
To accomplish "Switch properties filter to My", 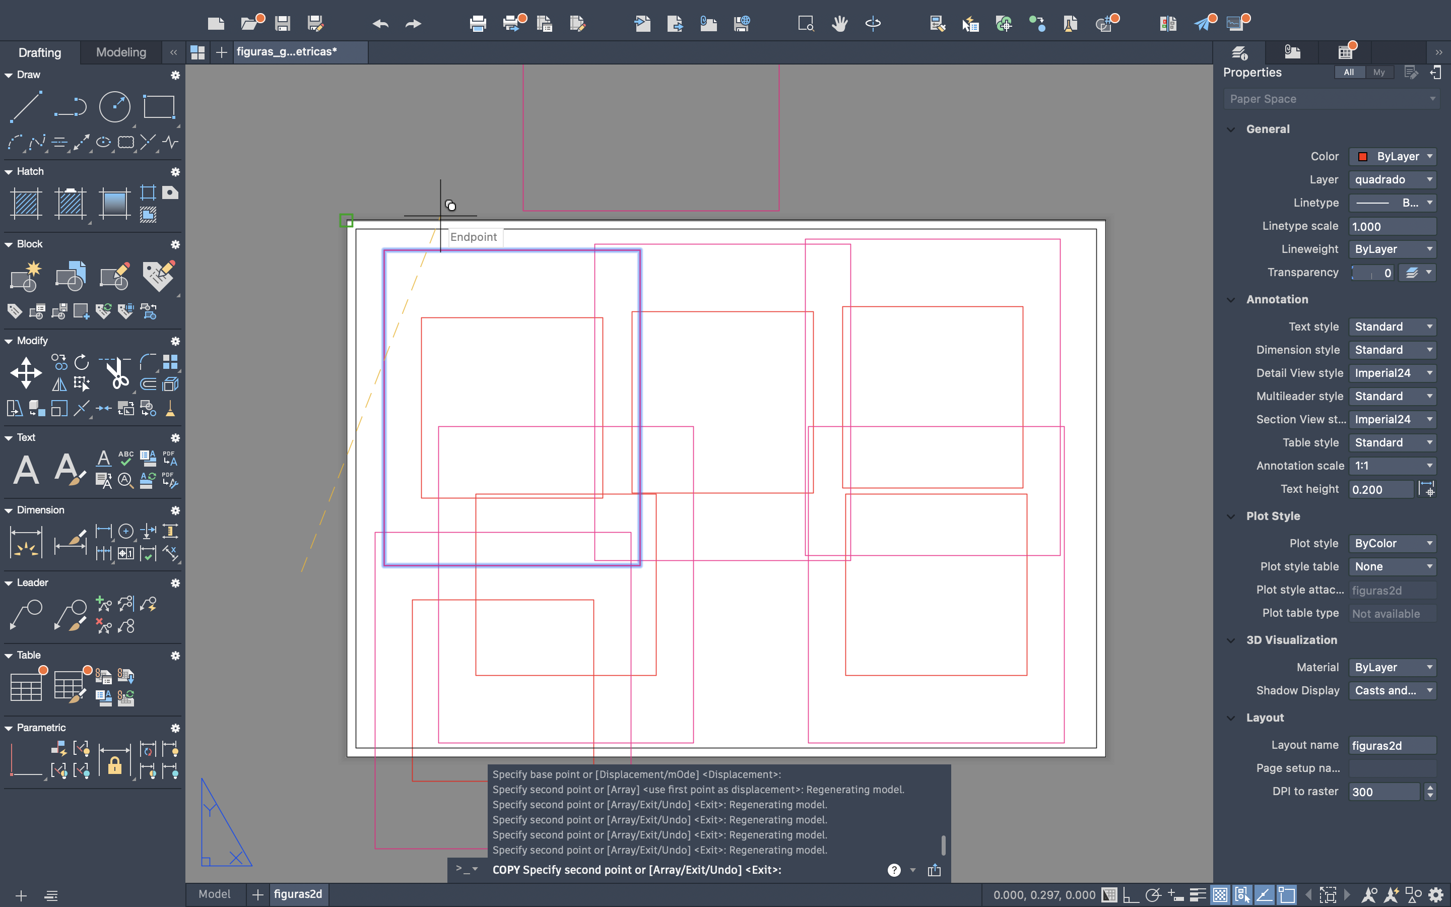I will click(1378, 72).
